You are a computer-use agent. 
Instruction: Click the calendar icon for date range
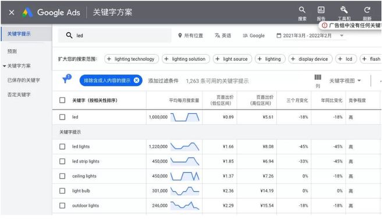pos(279,36)
